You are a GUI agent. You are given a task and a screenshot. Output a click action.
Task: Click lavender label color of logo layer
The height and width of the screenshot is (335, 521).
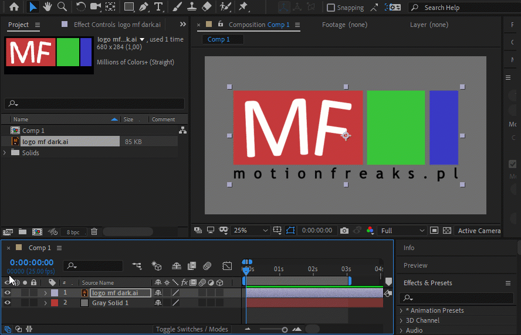pos(55,293)
